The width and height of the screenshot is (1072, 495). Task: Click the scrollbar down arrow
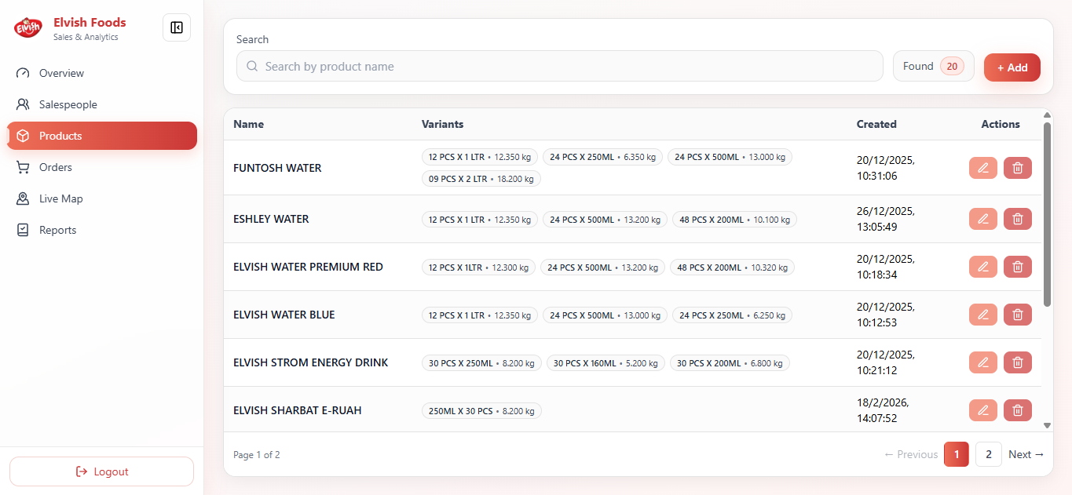click(x=1047, y=425)
